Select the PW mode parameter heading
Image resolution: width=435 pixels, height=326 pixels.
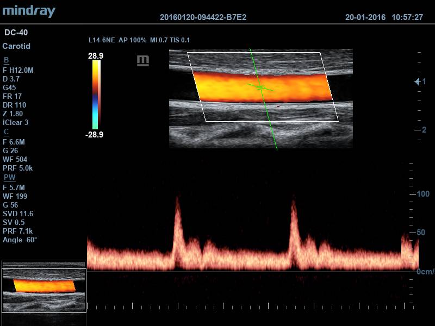[x=9, y=177]
